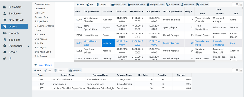Click the Product filter button
The width and height of the screenshot is (244, 97).
click(75, 70)
